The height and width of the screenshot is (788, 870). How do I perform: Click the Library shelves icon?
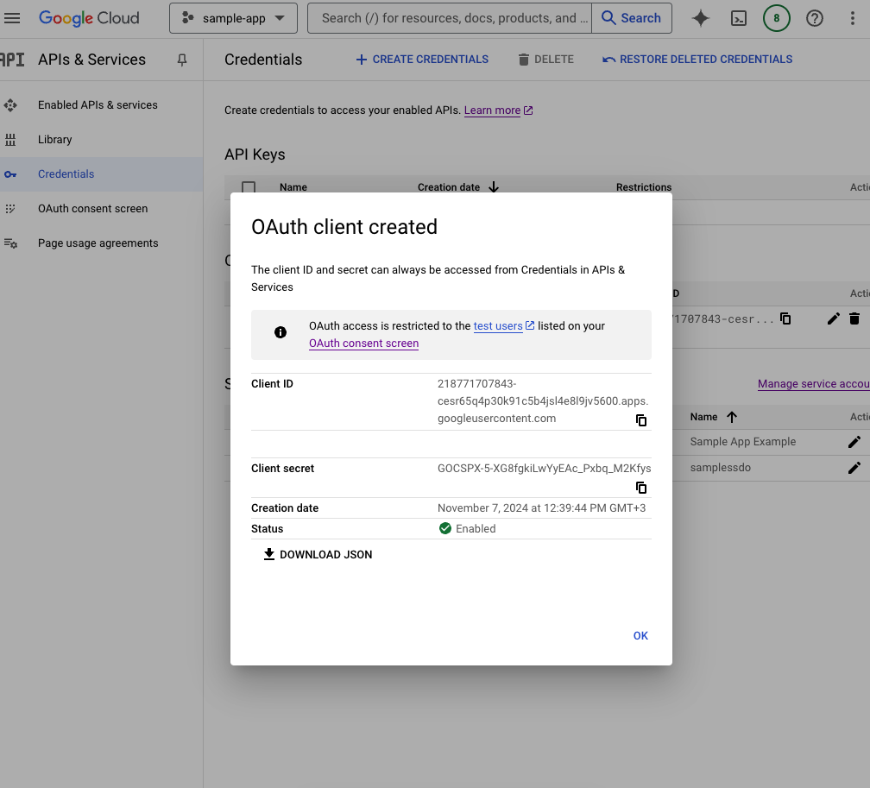10,139
